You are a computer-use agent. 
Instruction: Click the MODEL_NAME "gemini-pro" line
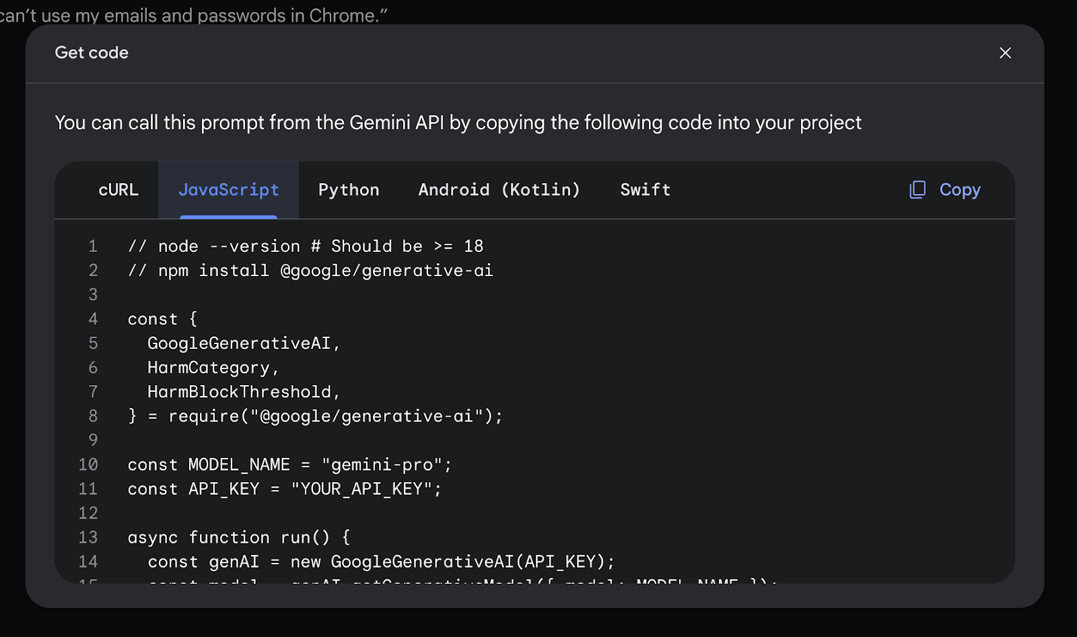pos(289,465)
